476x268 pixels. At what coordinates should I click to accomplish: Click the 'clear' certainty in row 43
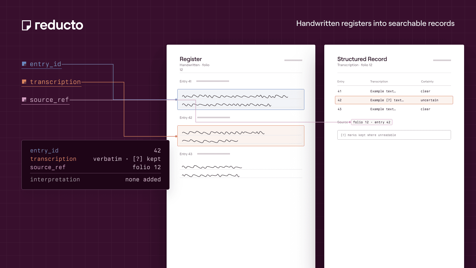(x=425, y=109)
